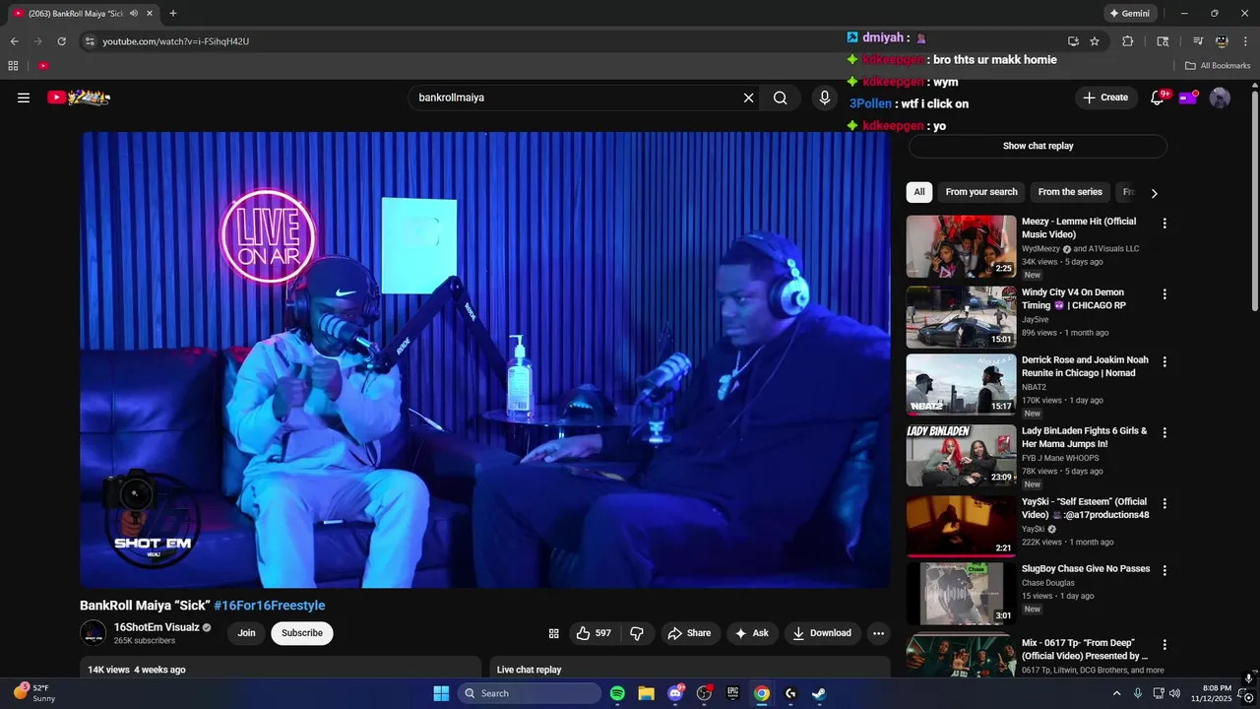Image resolution: width=1260 pixels, height=709 pixels.
Task: Open All Bookmarks folder
Action: point(1218,66)
